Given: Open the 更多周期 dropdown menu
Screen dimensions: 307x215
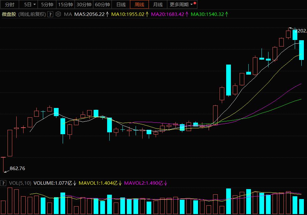Looking at the screenshot, I should [x=181, y=4].
